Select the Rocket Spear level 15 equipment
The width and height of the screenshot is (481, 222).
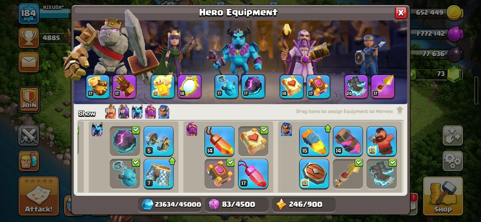point(314,141)
